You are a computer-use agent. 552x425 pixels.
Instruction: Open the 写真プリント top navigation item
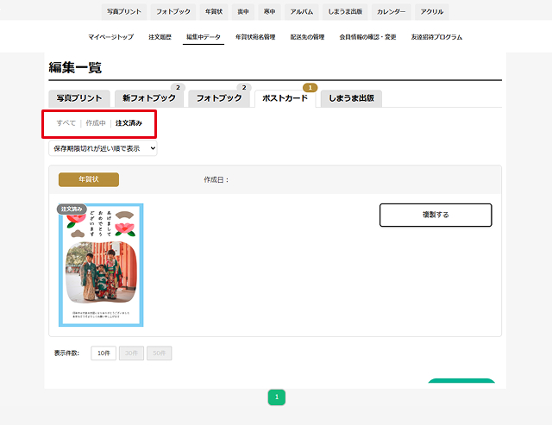(124, 11)
